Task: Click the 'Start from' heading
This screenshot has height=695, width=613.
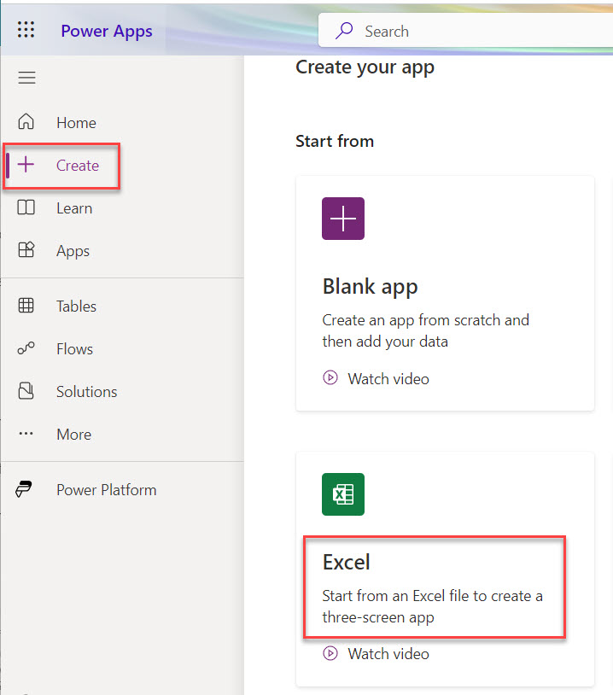Action: coord(335,141)
